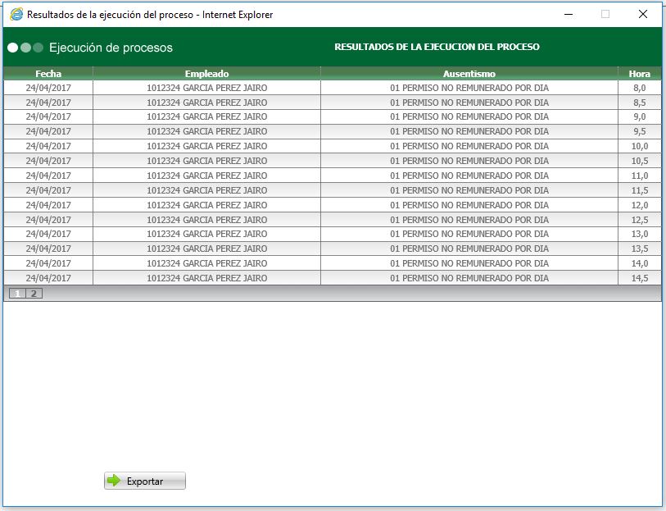
Task: Click the Exportar button
Action: tap(143, 480)
